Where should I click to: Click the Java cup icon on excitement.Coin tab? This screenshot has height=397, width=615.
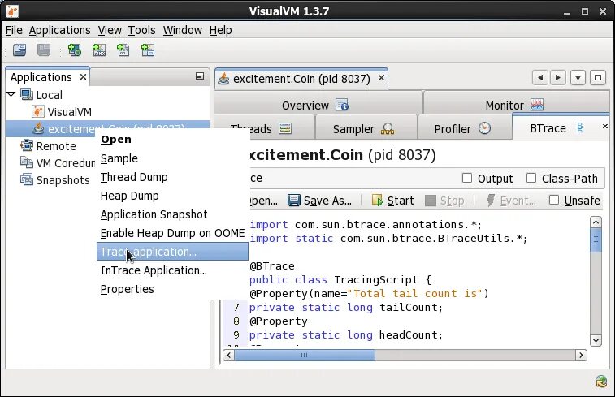[x=223, y=79]
